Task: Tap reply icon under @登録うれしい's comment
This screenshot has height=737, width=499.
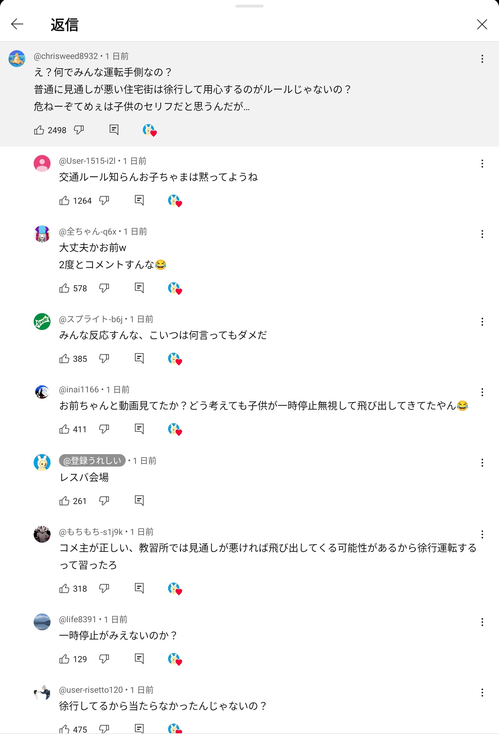Action: click(x=139, y=500)
